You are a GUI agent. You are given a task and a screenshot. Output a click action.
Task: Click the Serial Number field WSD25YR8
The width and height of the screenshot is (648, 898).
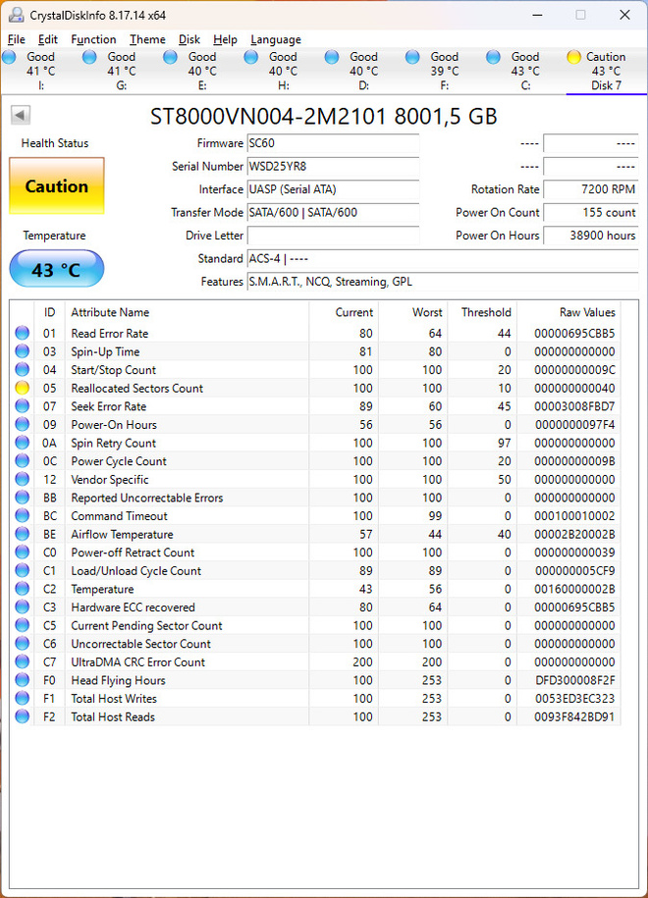point(333,167)
